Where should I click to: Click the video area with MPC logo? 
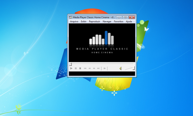(102, 43)
